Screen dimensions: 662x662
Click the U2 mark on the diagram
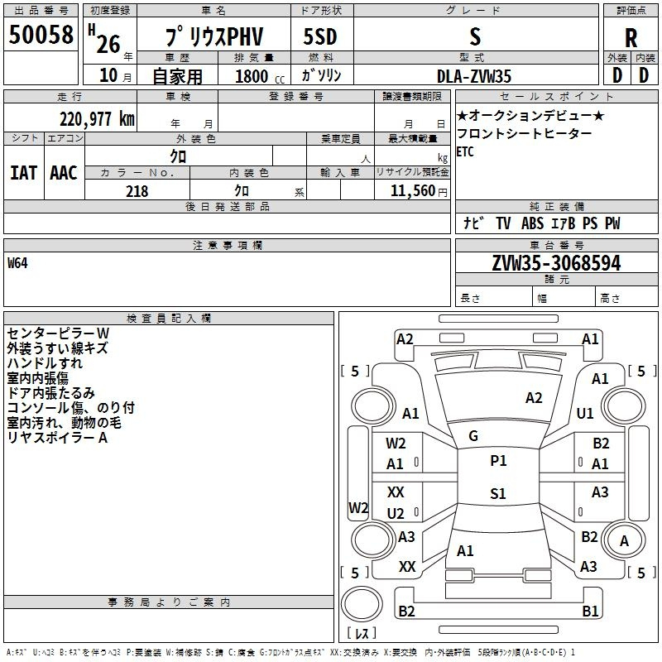coord(396,513)
